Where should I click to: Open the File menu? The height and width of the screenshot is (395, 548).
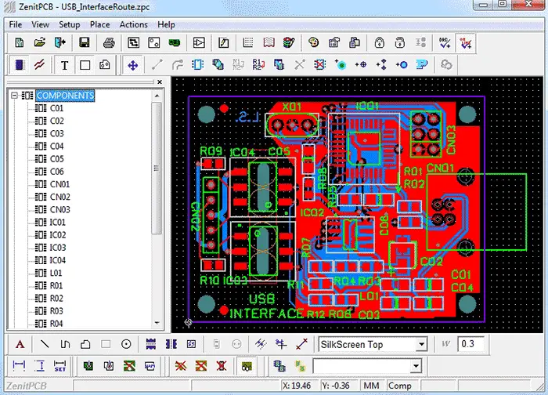pyautogui.click(x=16, y=24)
